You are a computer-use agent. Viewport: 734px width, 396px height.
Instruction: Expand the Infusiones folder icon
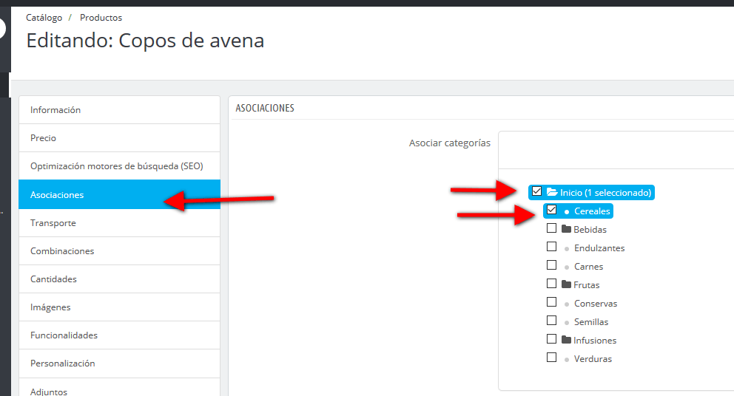[567, 340]
